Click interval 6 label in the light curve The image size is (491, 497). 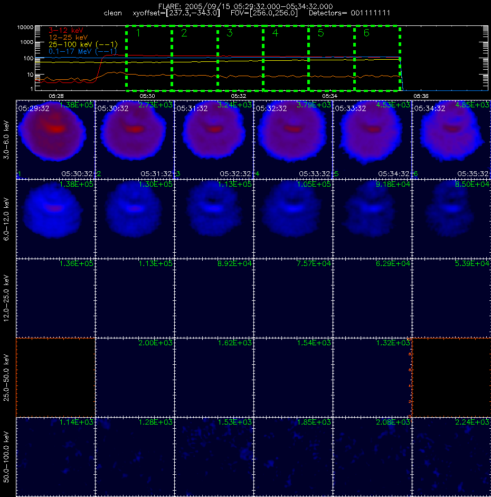366,33
